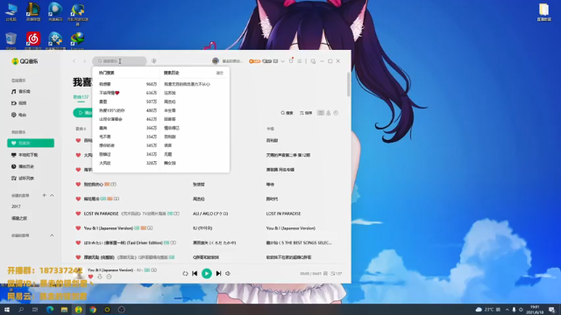The width and height of the screenshot is (561, 315).
Task: Click the song list vertical scrollbar
Action: [x=349, y=85]
